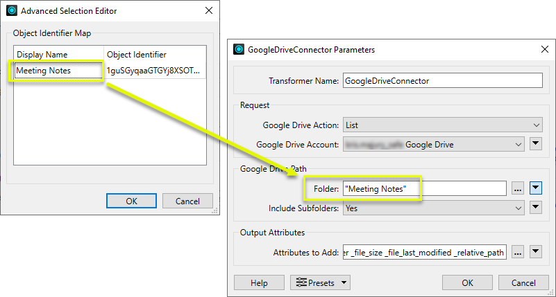This screenshot has width=556, height=297.
Task: Open the Presets menu button
Action: click(320, 282)
